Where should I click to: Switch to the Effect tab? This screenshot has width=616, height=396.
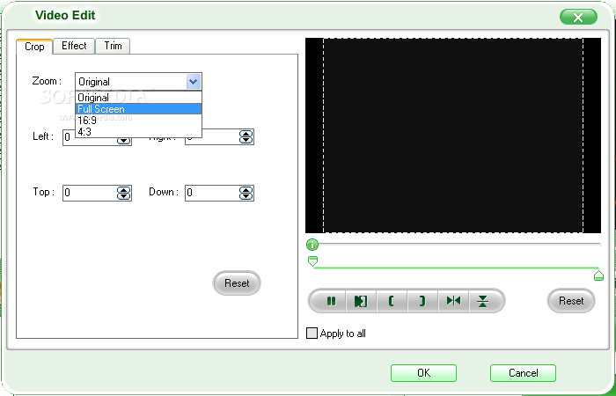pyautogui.click(x=74, y=46)
